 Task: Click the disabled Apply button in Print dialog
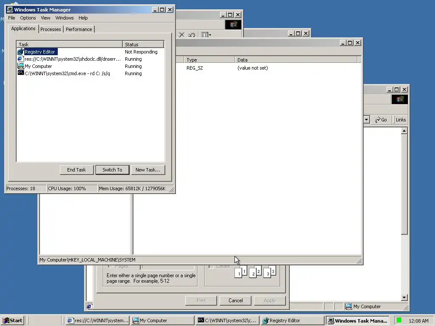click(270, 301)
